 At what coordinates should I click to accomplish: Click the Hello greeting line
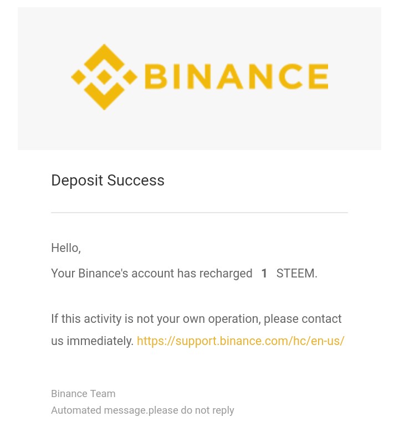pos(66,248)
